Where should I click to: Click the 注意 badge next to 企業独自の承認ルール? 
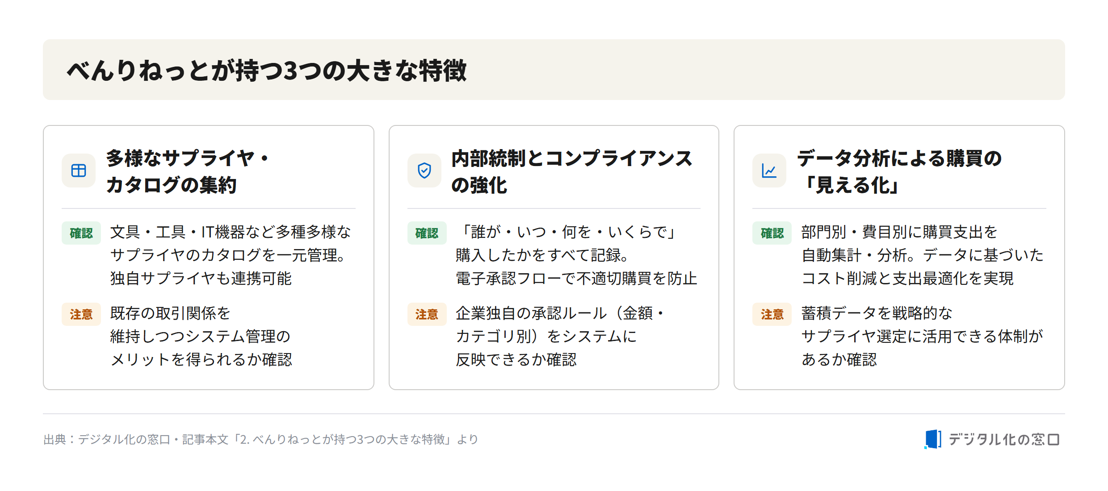point(427,314)
